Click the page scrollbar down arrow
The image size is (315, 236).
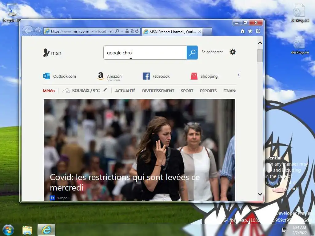[x=260, y=194]
